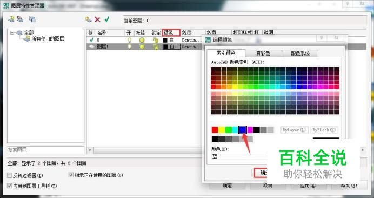374x198 pixels.
Task: Toggle the Lock icon for layer 图层1
Action: 156,47
